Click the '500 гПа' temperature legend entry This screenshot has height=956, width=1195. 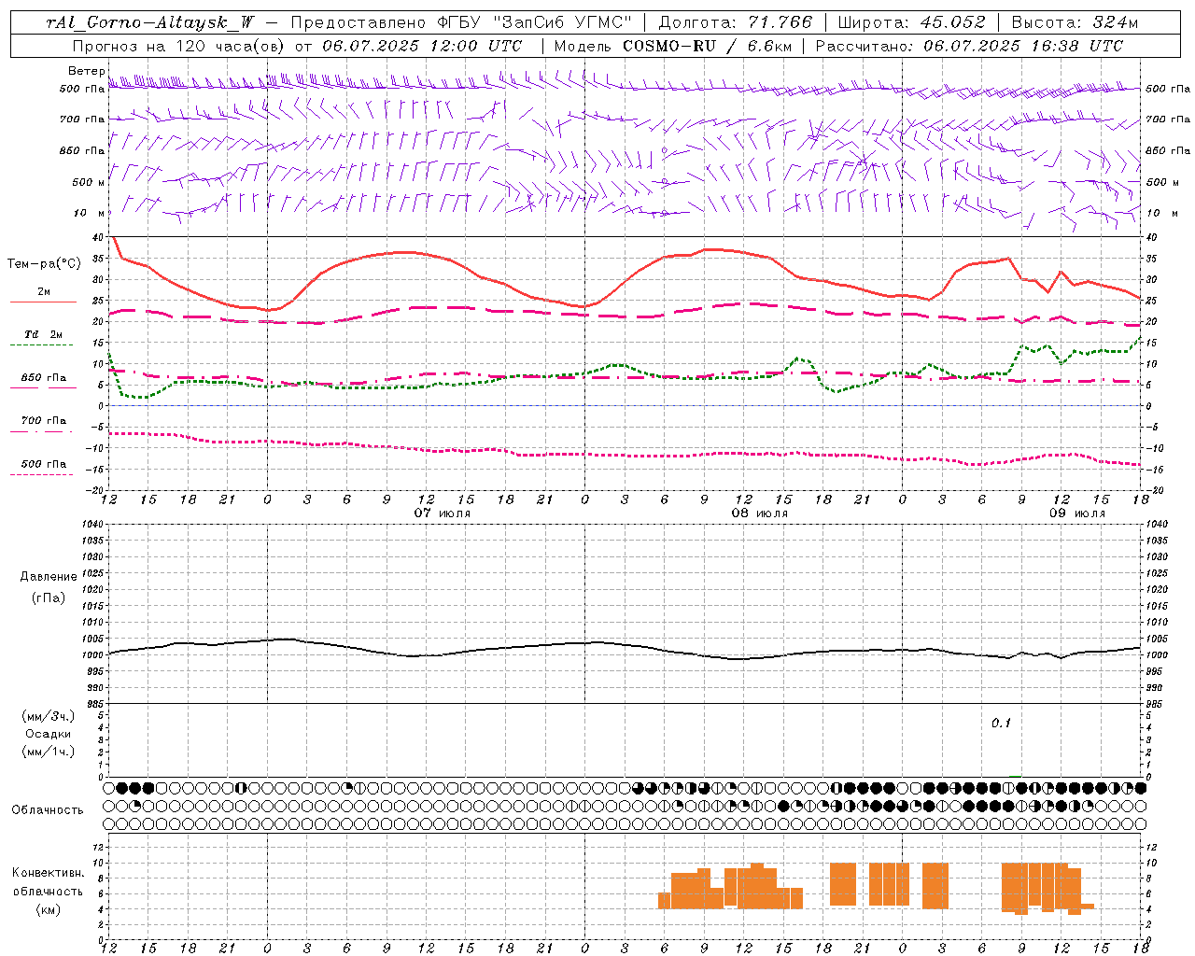pyautogui.click(x=44, y=464)
